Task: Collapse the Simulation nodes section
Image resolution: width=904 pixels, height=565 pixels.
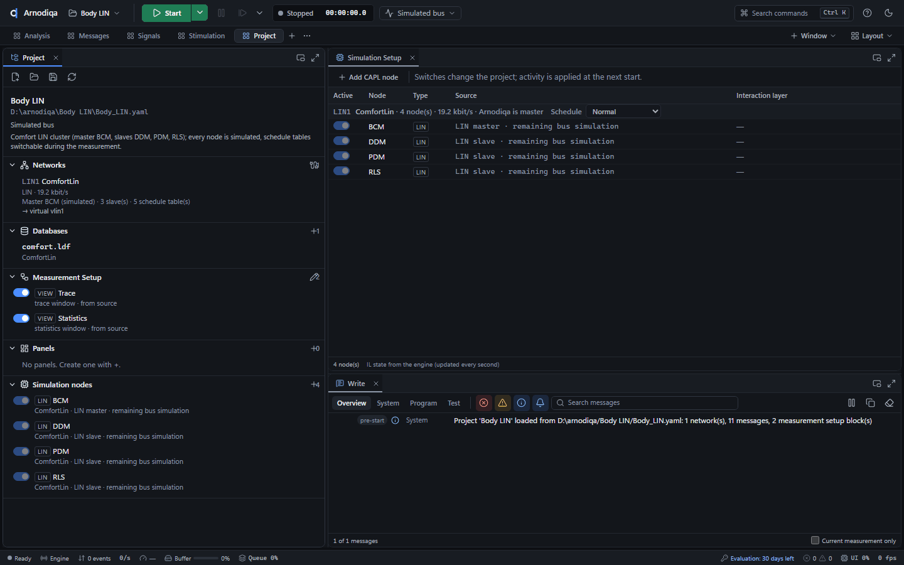Action: tap(12, 385)
